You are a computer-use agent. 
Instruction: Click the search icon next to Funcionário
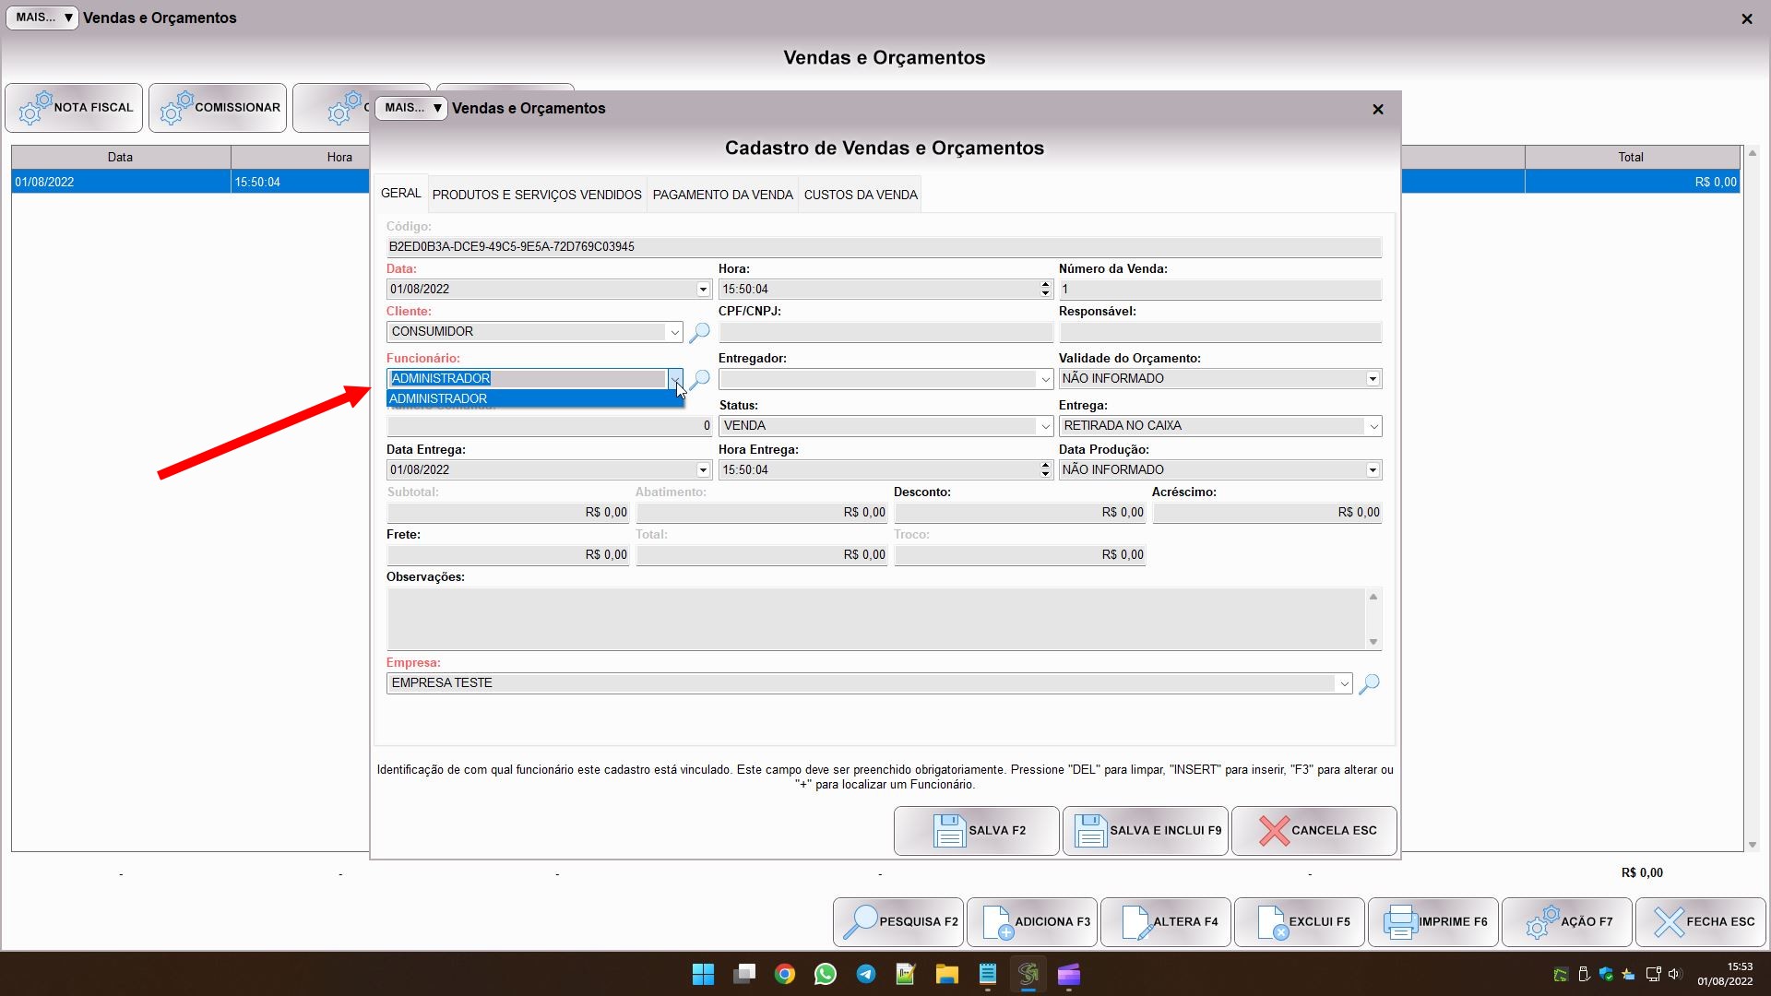700,379
